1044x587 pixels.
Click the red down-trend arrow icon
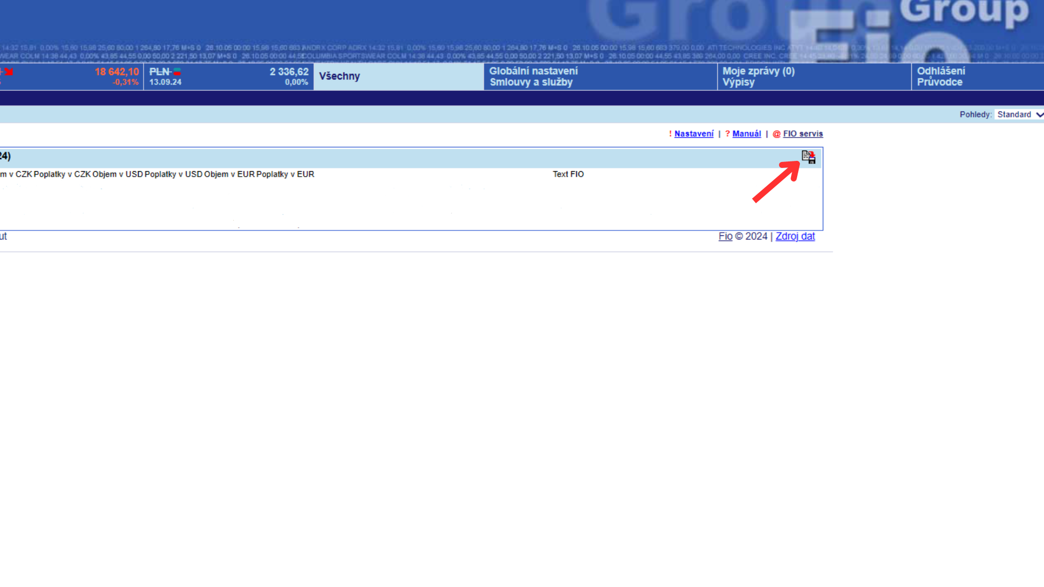coord(9,72)
